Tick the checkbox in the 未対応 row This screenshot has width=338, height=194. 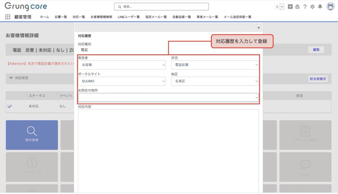[x=10, y=106]
